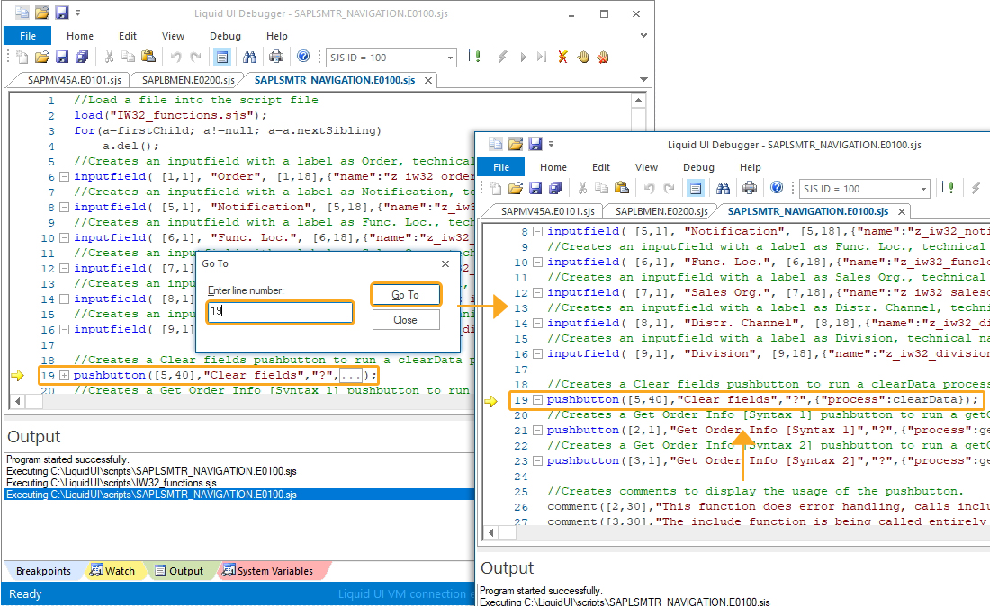Click Open folder icon in front window quick access bar

click(516, 145)
